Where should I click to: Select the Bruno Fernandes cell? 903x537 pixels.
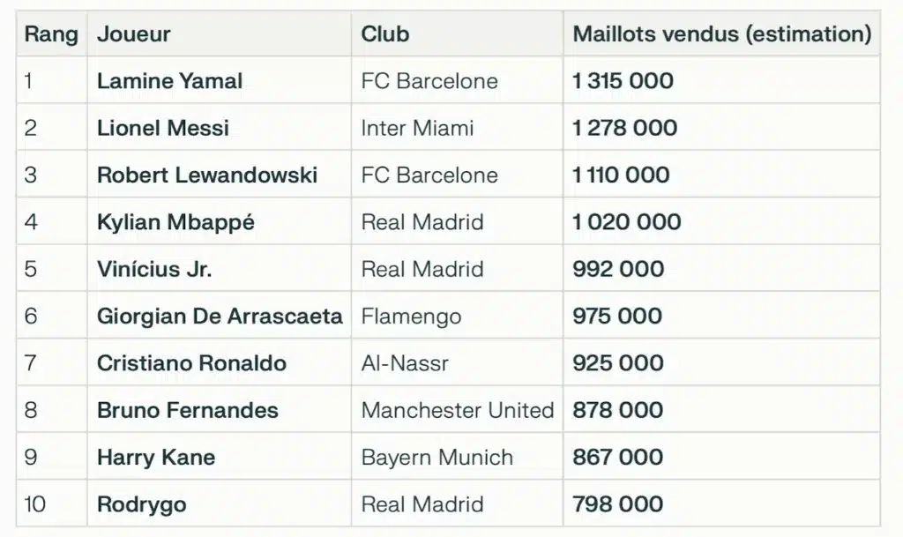point(187,410)
